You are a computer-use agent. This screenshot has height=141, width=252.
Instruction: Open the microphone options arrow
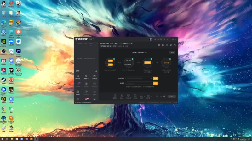(x=144, y=96)
